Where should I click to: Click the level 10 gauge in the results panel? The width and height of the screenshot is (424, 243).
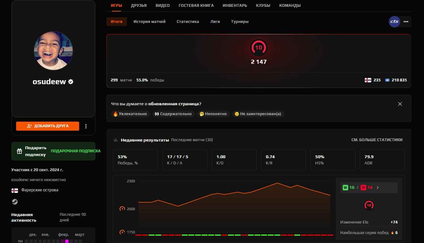click(x=369, y=205)
